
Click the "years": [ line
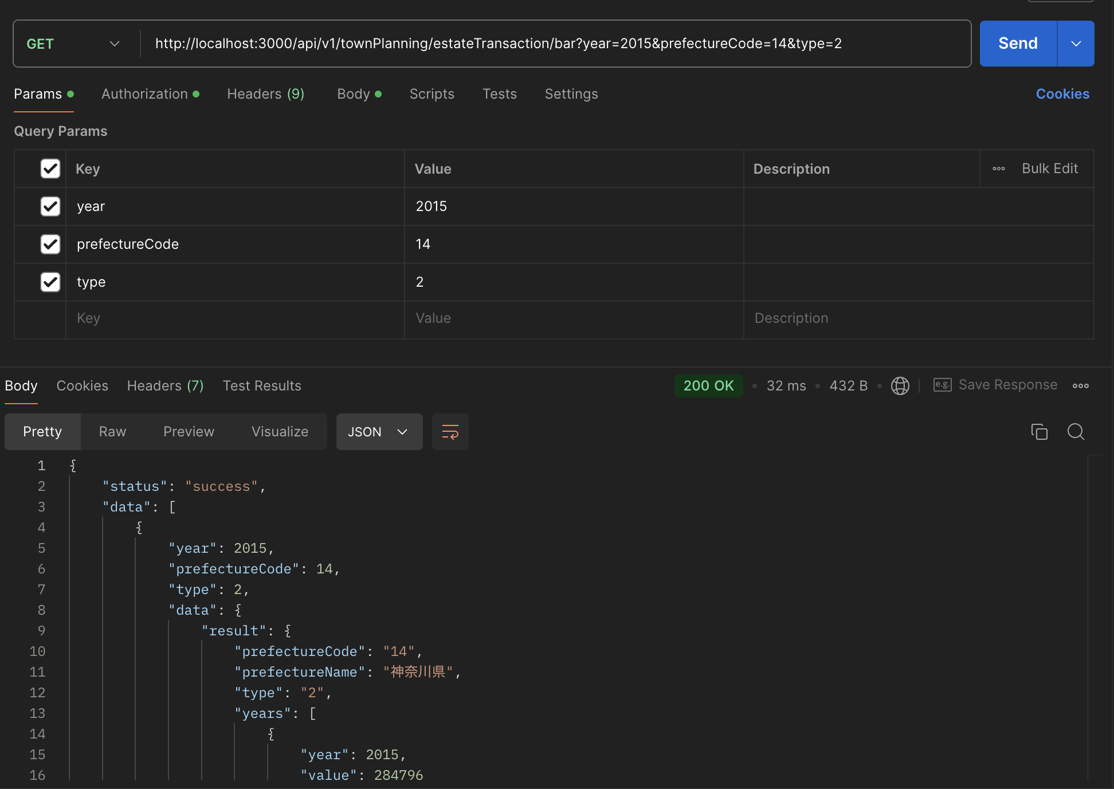(275, 713)
